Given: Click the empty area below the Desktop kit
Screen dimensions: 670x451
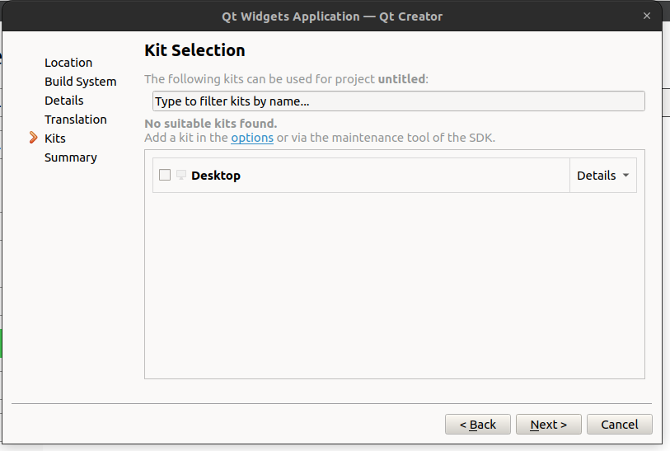Looking at the screenshot, I should [394, 285].
